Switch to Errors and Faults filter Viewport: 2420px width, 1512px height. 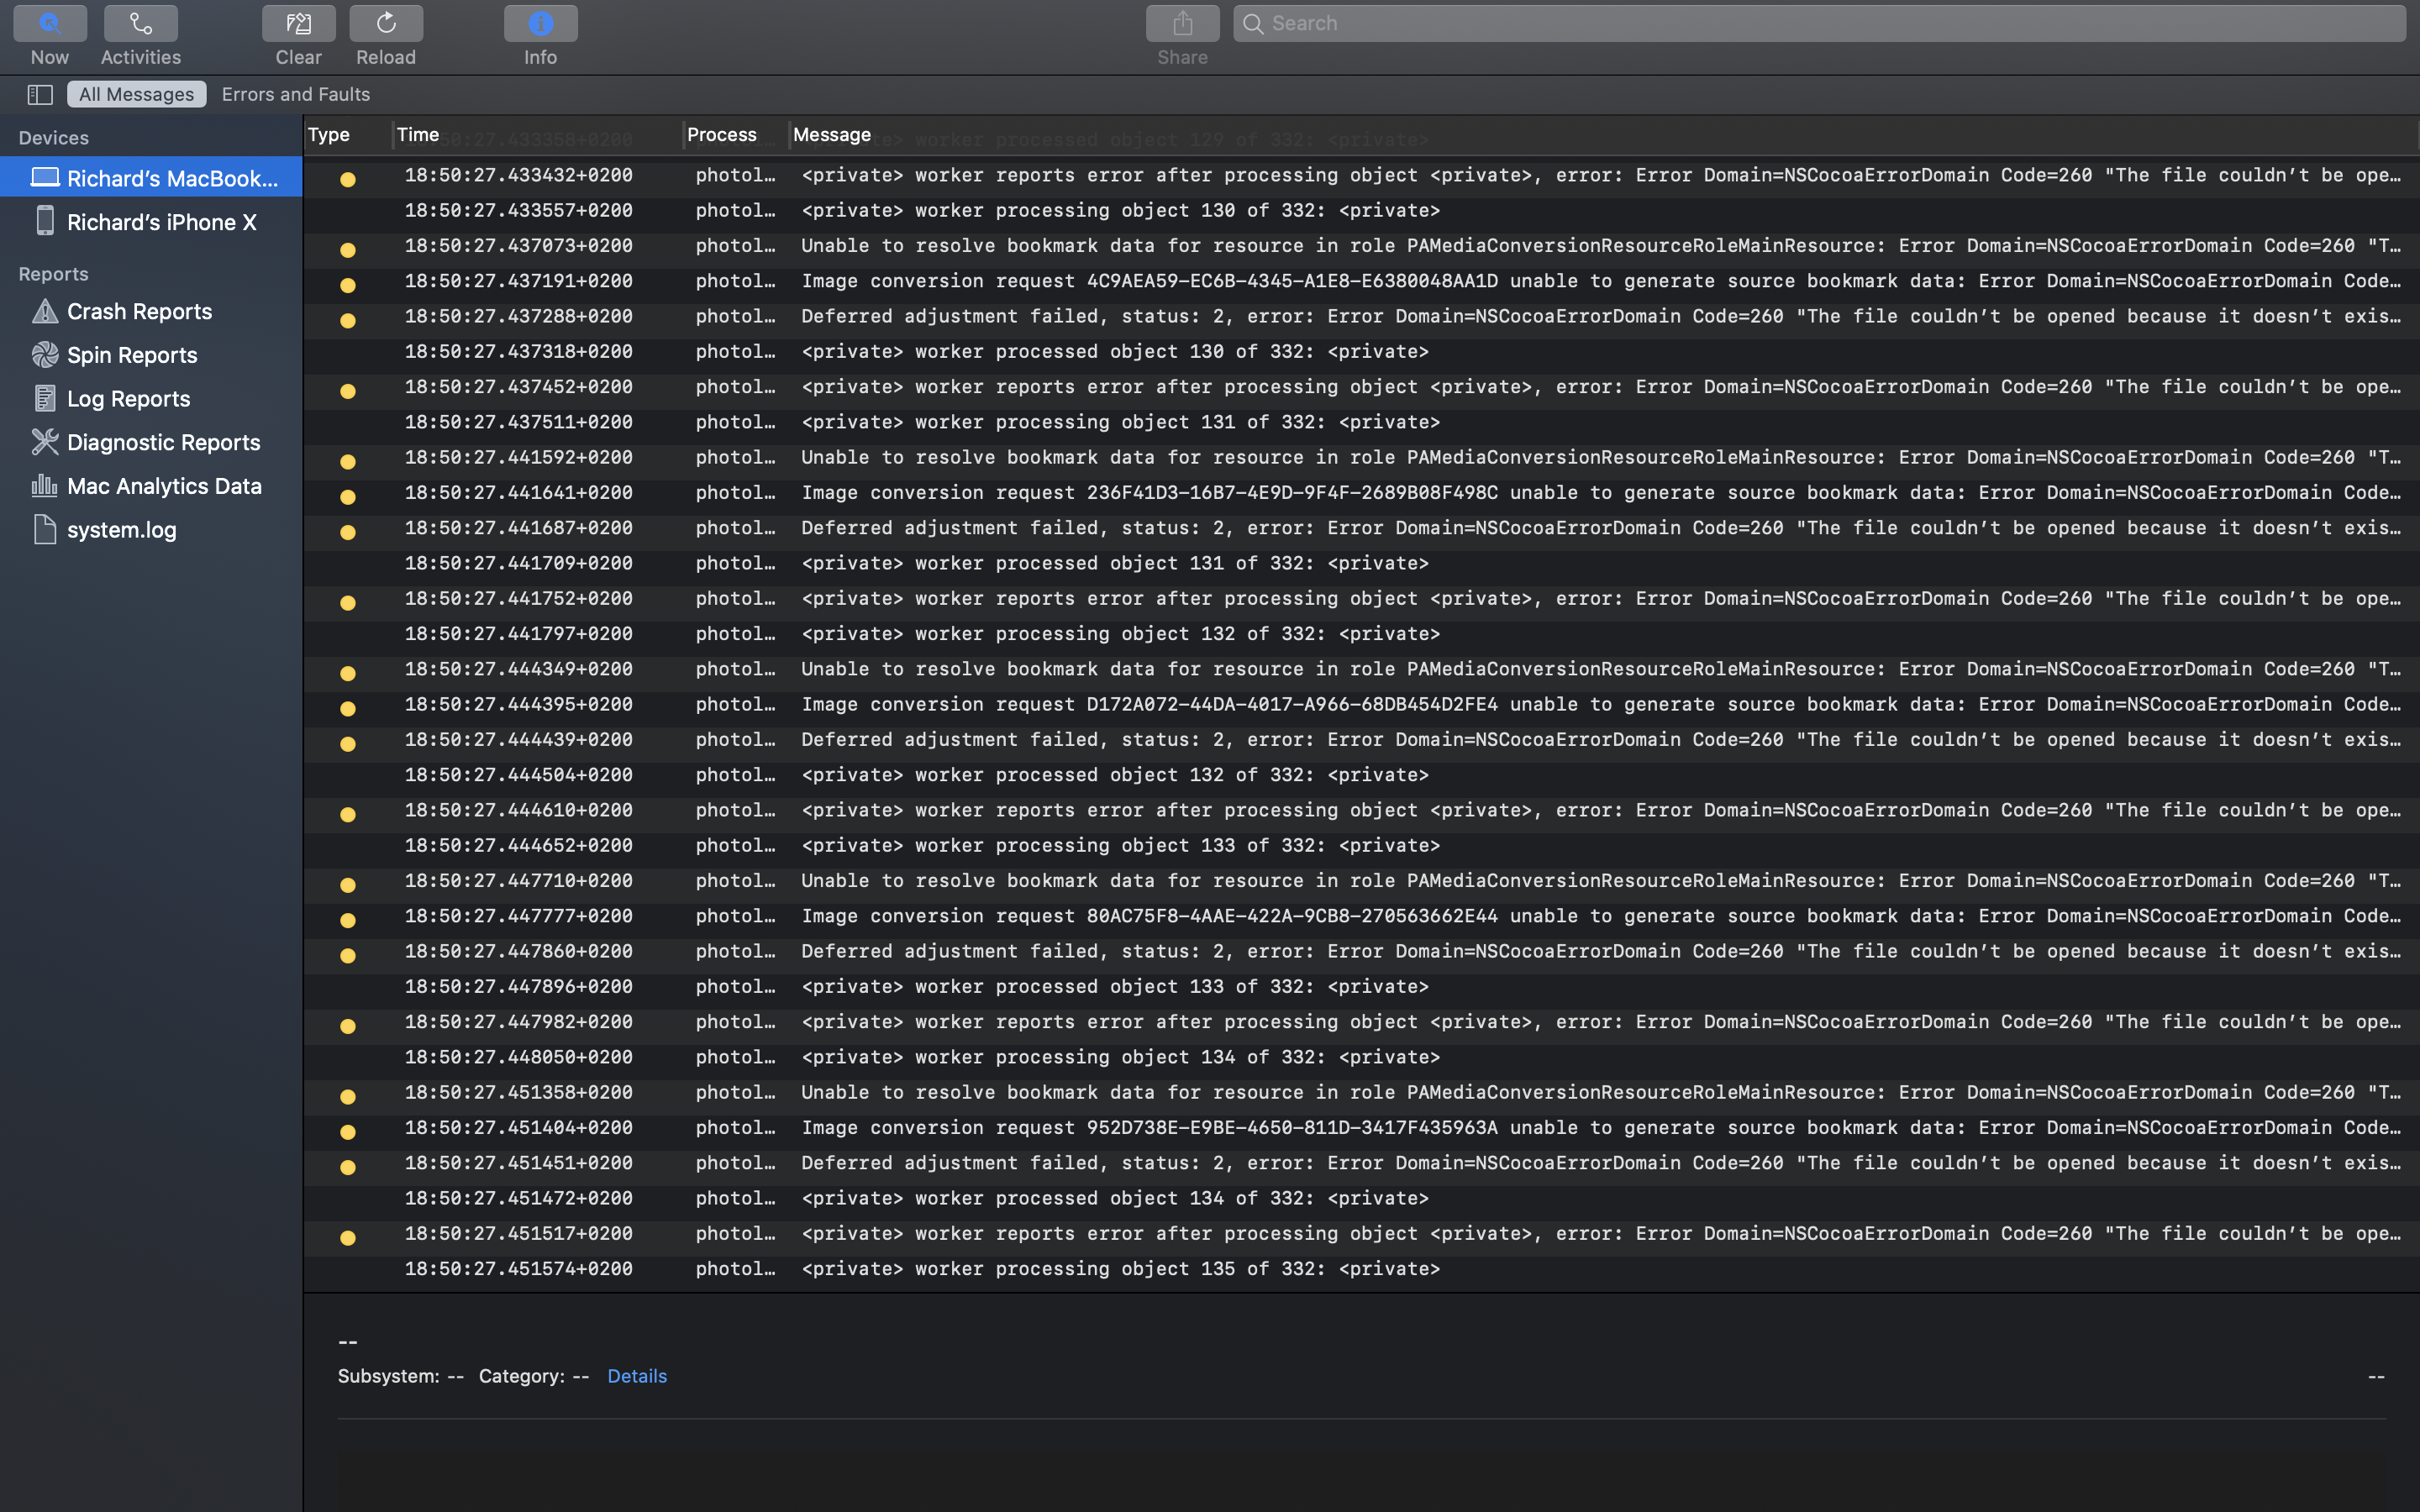(x=295, y=94)
